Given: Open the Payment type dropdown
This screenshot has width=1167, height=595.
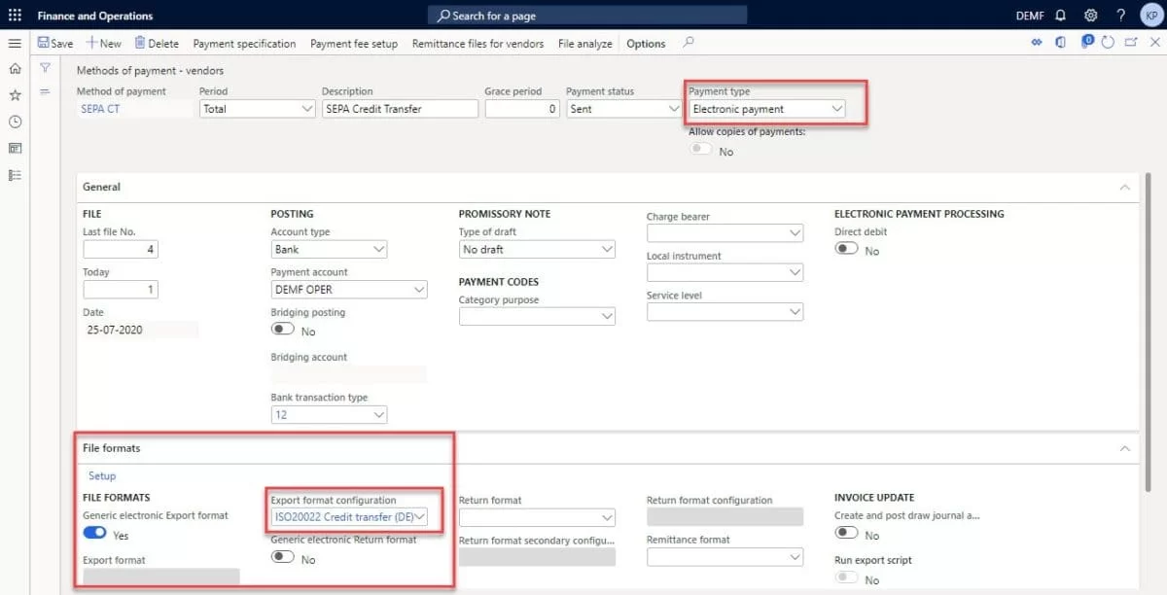Looking at the screenshot, I should tap(835, 109).
